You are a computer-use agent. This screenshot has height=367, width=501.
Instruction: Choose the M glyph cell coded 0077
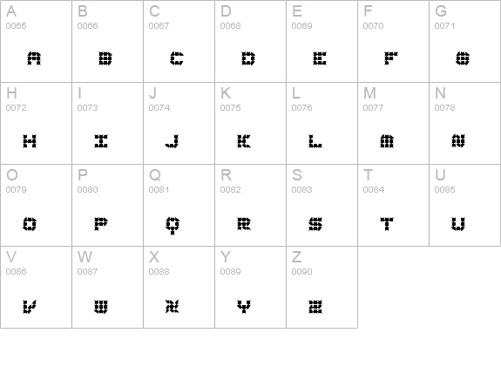click(x=393, y=124)
